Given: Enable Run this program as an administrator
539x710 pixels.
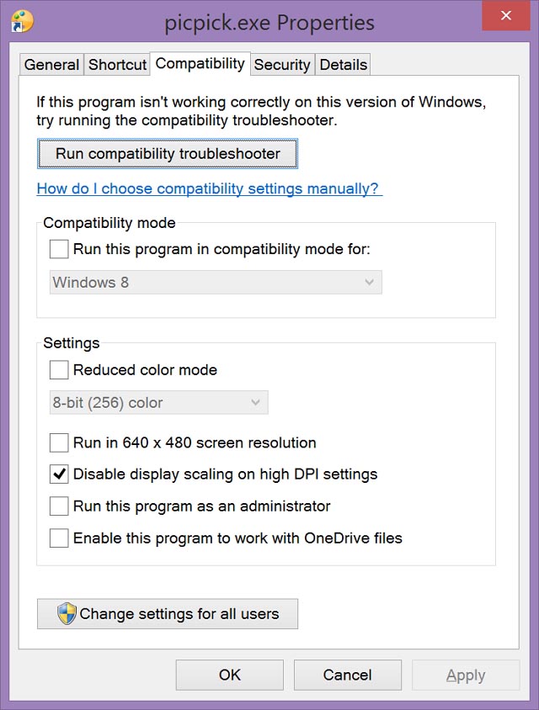Looking at the screenshot, I should (58, 506).
